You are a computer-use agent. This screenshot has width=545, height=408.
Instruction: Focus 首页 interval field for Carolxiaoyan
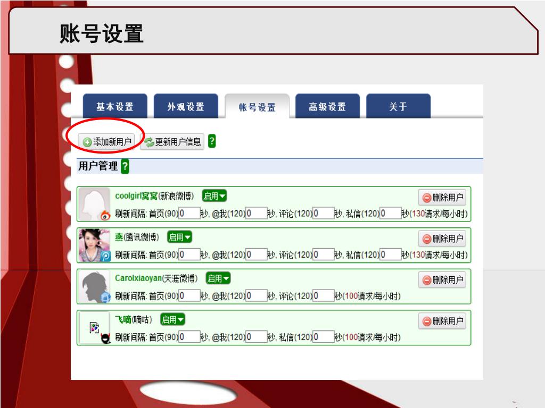pyautogui.click(x=189, y=295)
